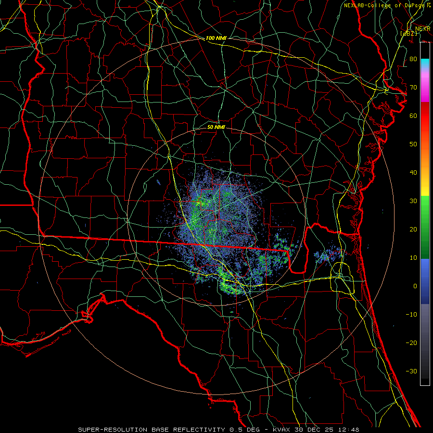Click the 30 value on the dBZ scale
This screenshot has width=433, height=433.
(x=413, y=201)
